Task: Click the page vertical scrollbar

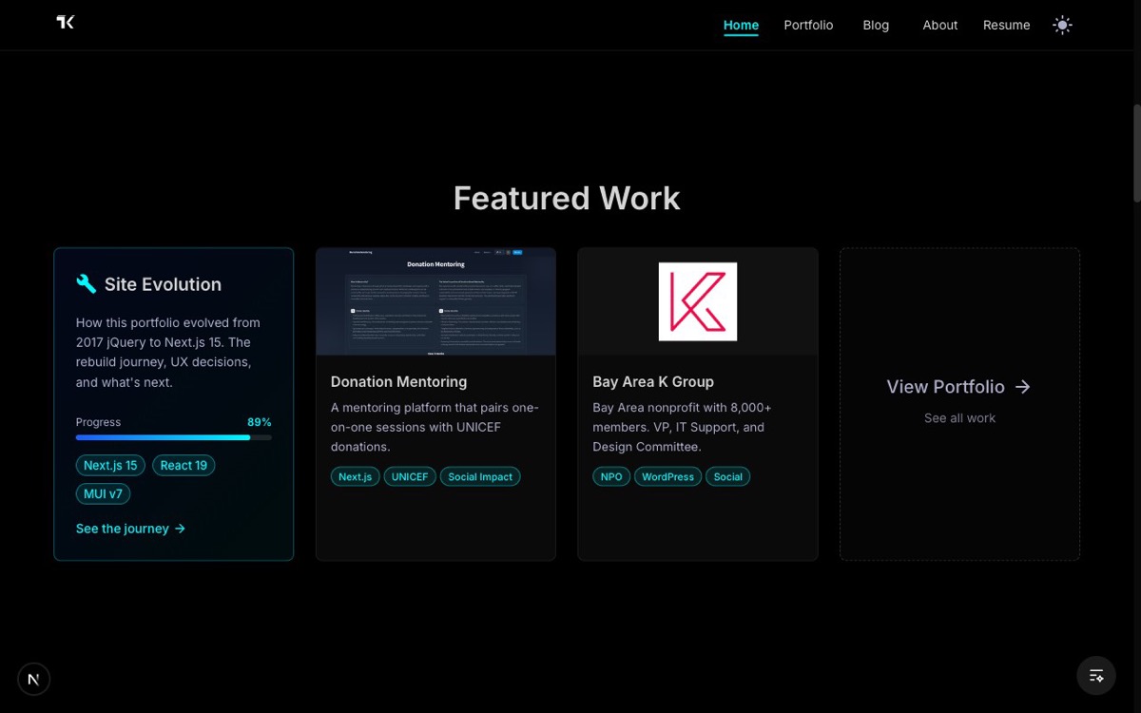Action: (1136, 152)
